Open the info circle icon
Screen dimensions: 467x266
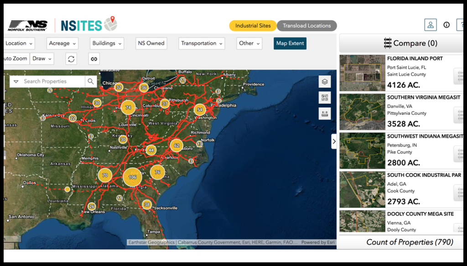446,25
